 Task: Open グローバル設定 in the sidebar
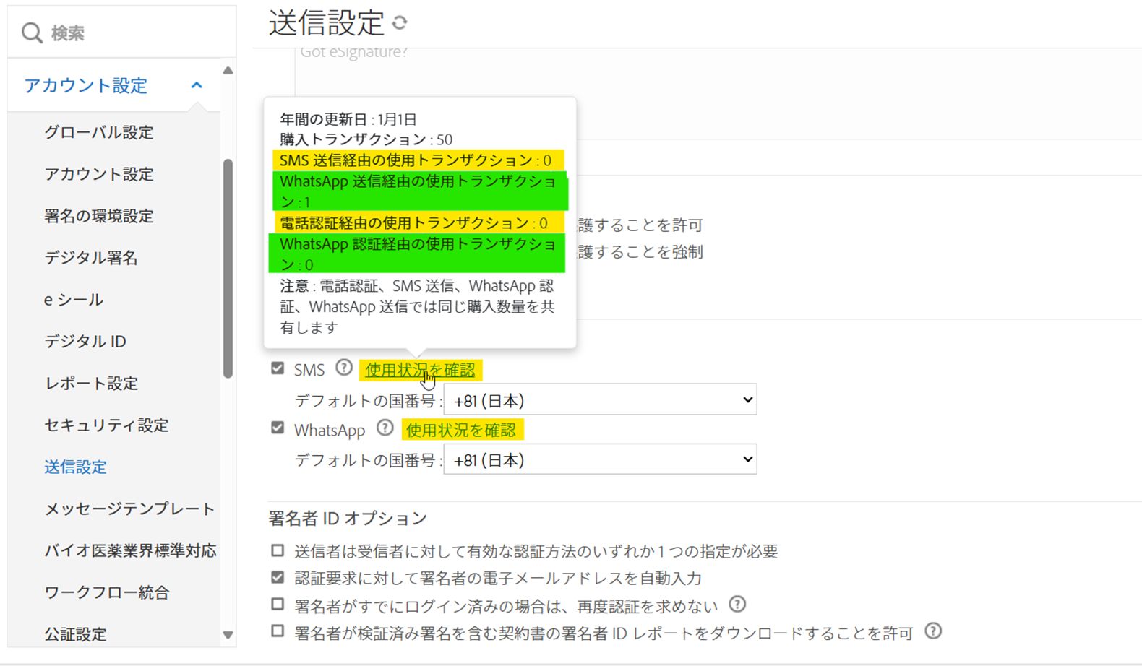click(99, 133)
